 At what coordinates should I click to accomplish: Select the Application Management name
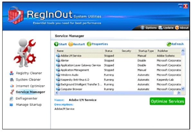[75, 70]
